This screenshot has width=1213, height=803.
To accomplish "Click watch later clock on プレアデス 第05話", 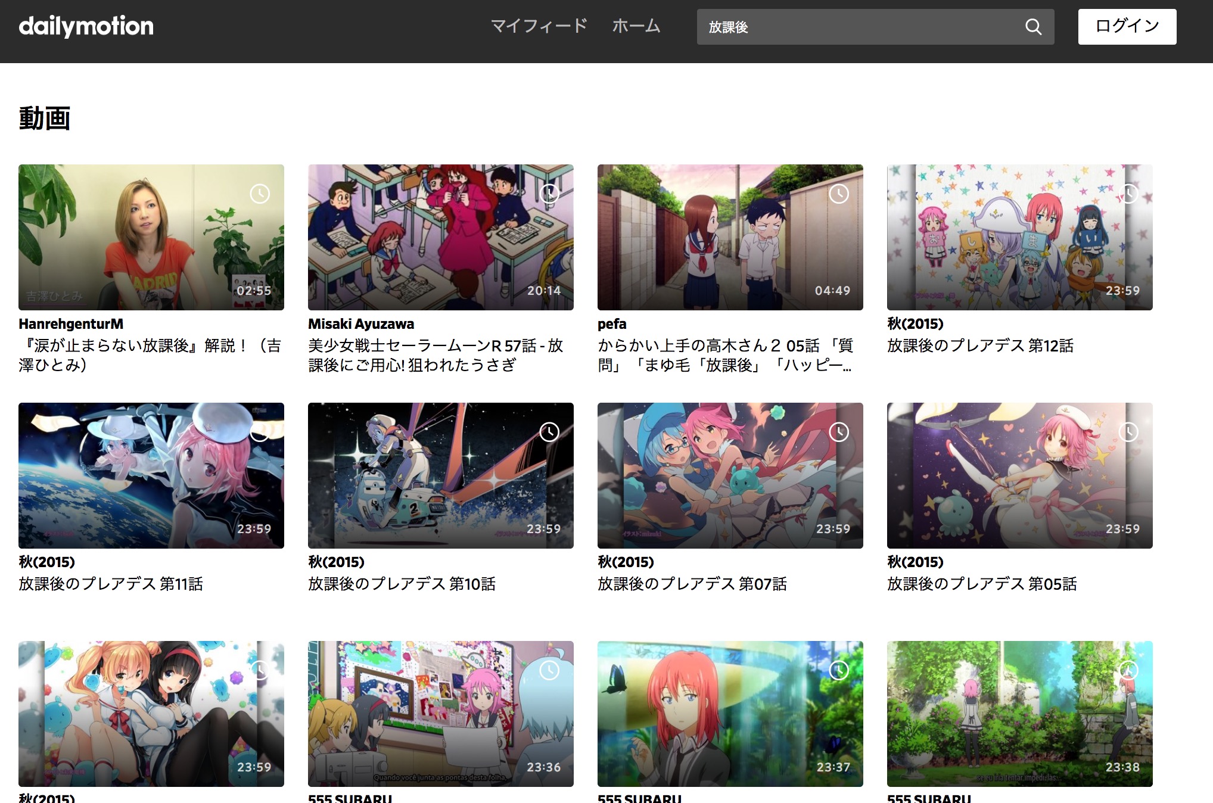I will (x=1128, y=432).
